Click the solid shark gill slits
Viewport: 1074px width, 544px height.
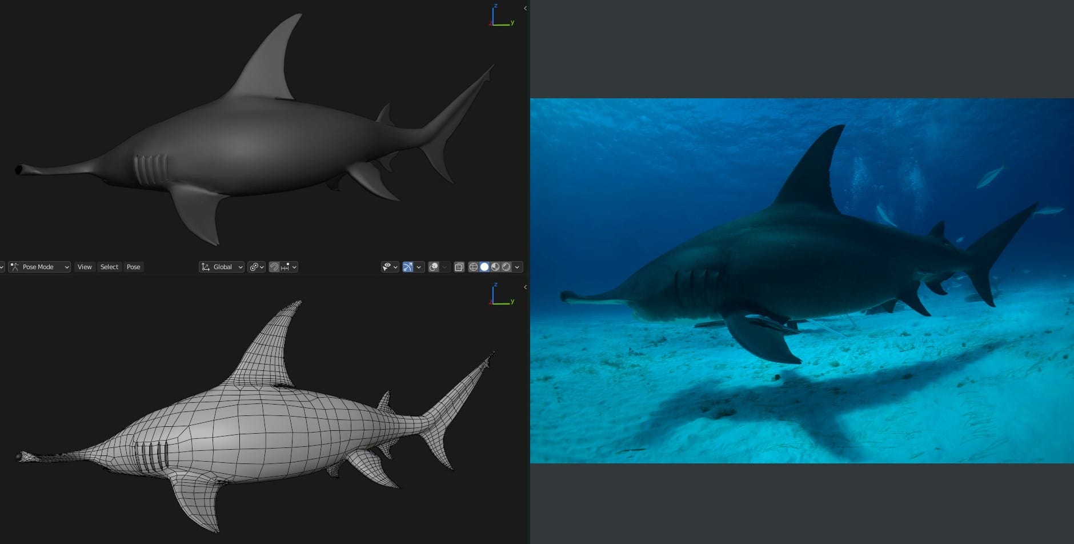coord(151,170)
